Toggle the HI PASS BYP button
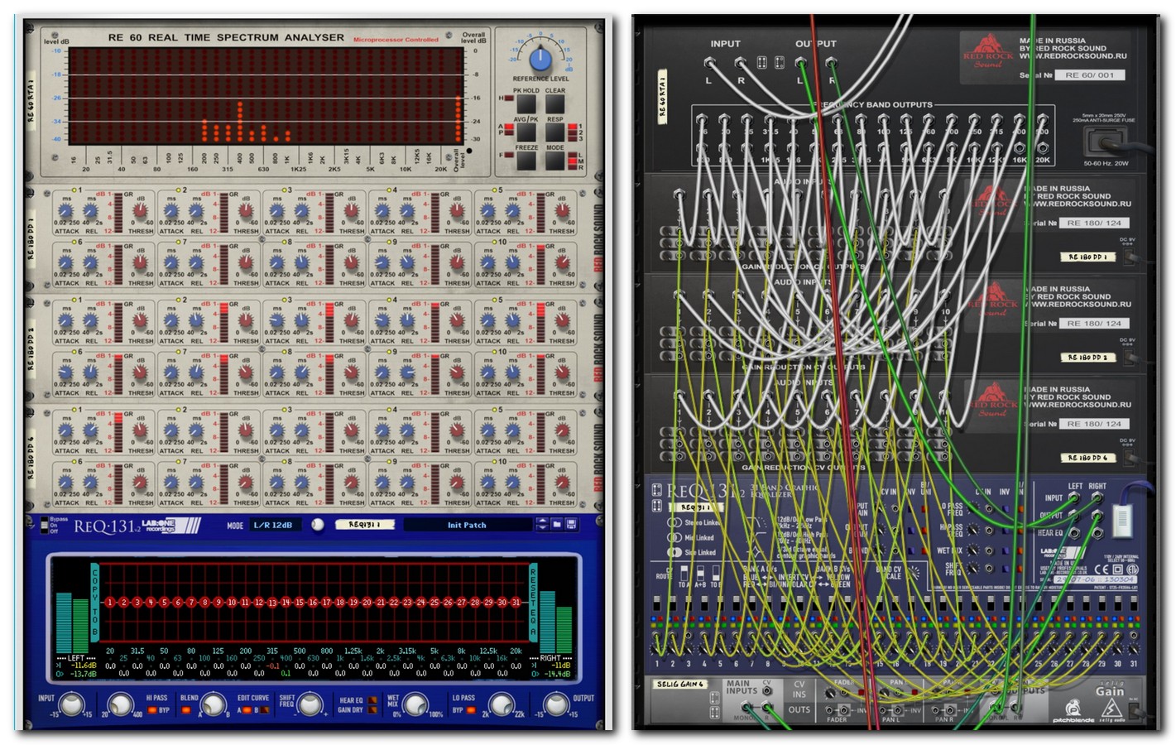 151,710
